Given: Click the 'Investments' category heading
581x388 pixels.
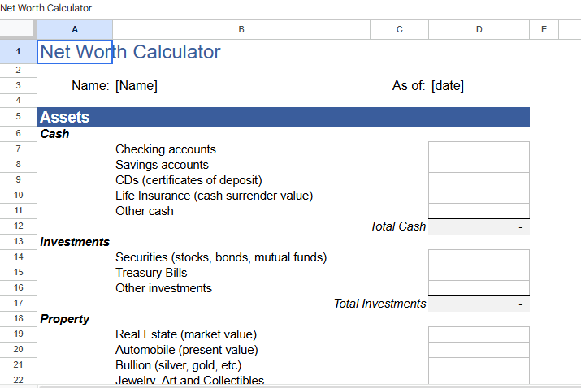Looking at the screenshot, I should 75,242.
